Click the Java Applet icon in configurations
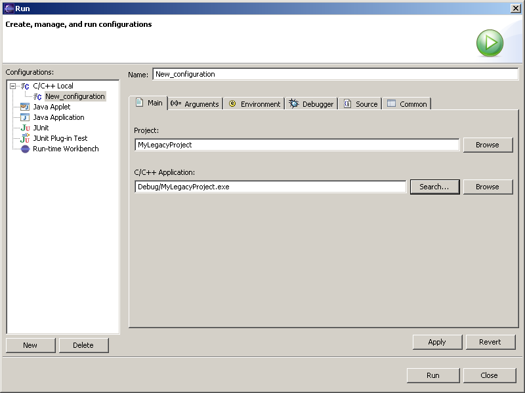This screenshot has height=393, width=525. point(25,107)
